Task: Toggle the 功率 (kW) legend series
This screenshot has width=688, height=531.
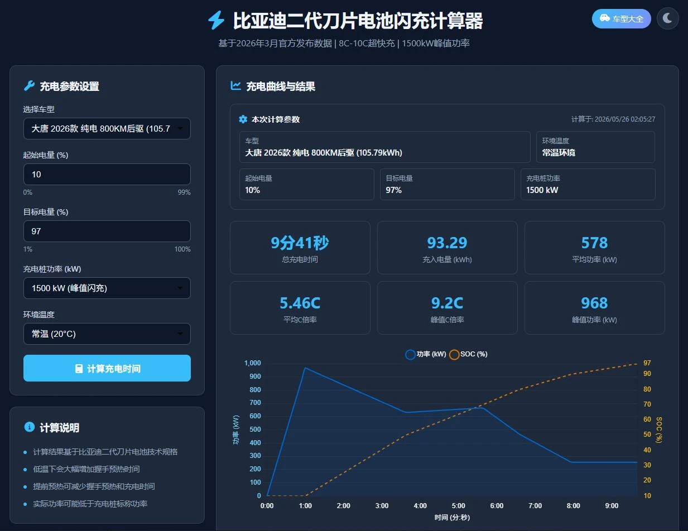Action: point(426,354)
